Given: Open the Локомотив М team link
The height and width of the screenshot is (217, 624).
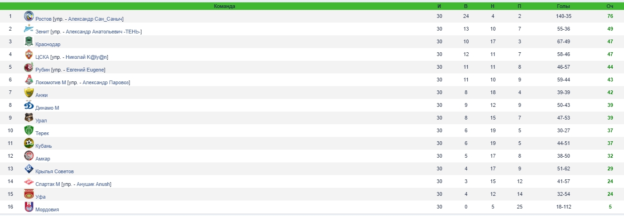Looking at the screenshot, I should (51, 82).
